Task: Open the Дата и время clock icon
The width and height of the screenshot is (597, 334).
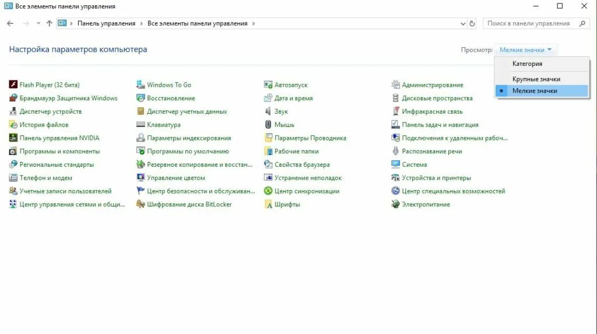Action: [x=268, y=98]
